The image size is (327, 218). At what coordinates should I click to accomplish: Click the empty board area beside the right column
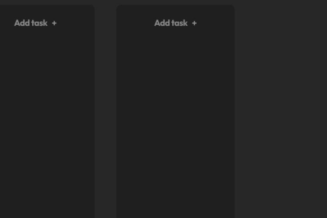(x=281, y=111)
